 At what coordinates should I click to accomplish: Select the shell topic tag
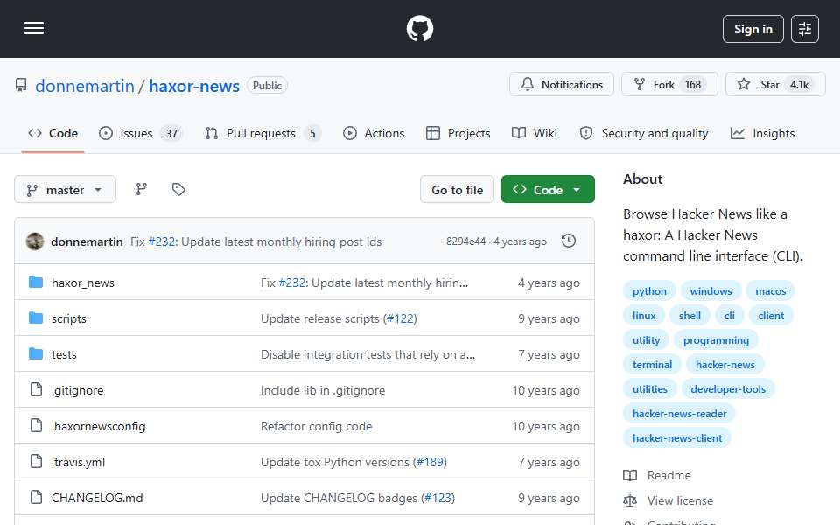(689, 316)
